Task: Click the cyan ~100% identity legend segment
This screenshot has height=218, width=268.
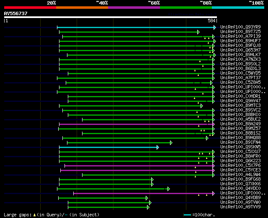Action: 238,8
